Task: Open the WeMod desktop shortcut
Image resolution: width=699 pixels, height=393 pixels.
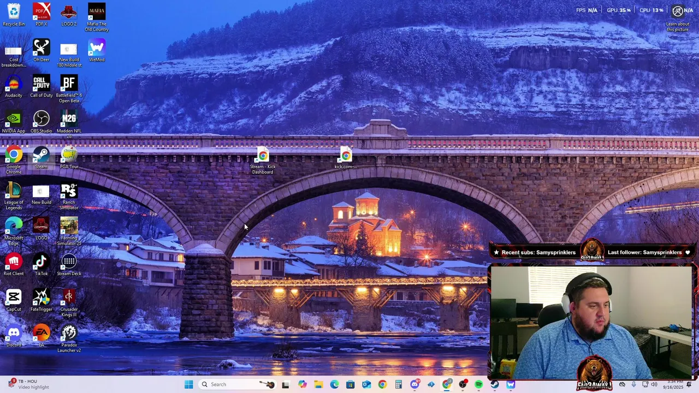Action: (x=97, y=51)
